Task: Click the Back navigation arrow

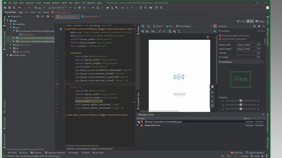Action: [x=19, y=8]
